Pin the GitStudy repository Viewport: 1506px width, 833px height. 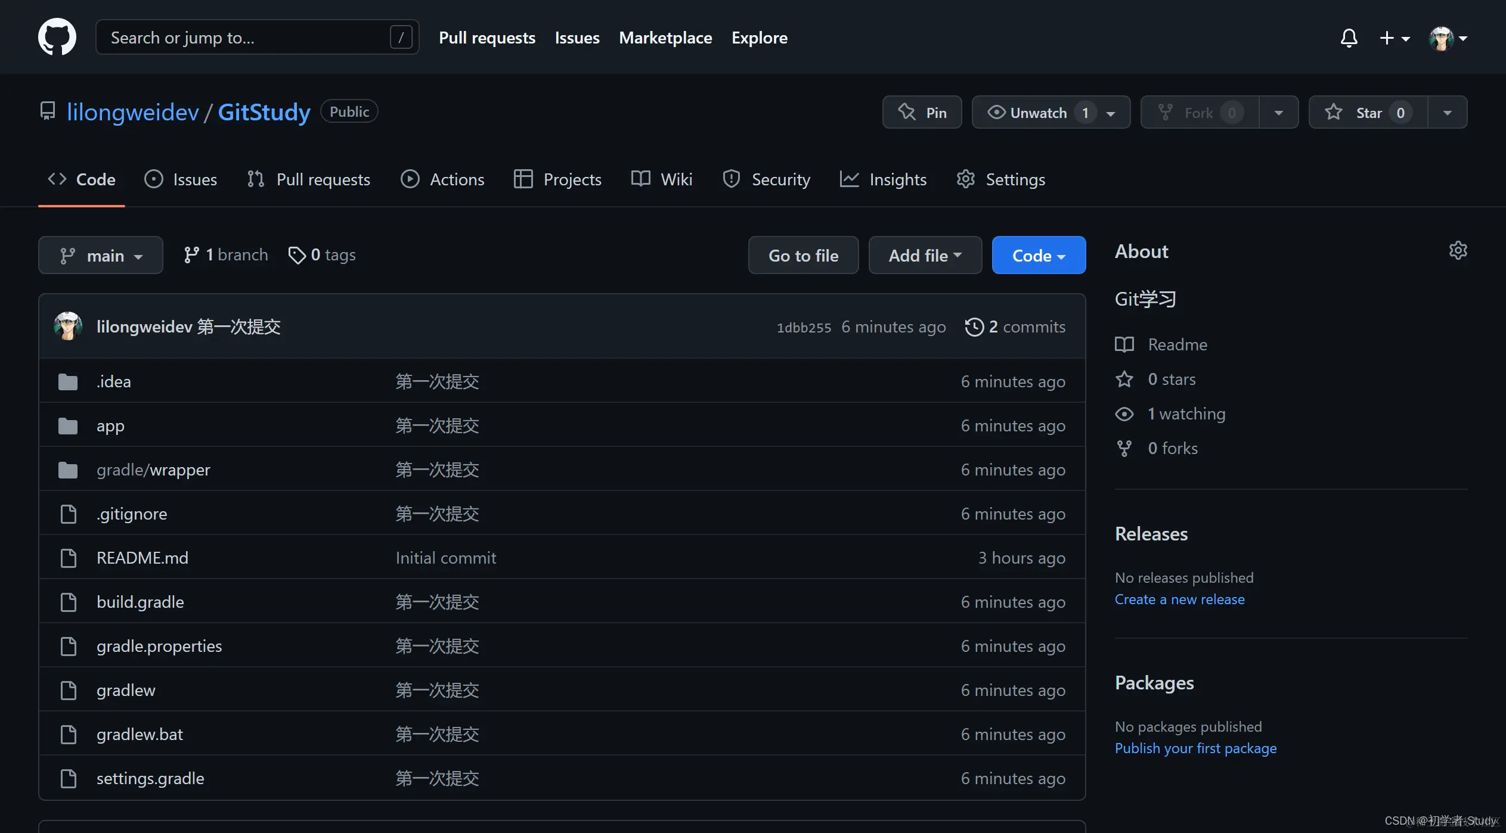[x=922, y=113]
